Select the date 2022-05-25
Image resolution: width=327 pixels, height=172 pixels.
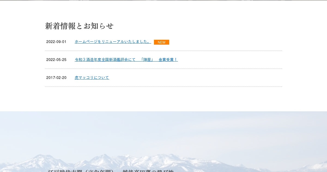56,60
